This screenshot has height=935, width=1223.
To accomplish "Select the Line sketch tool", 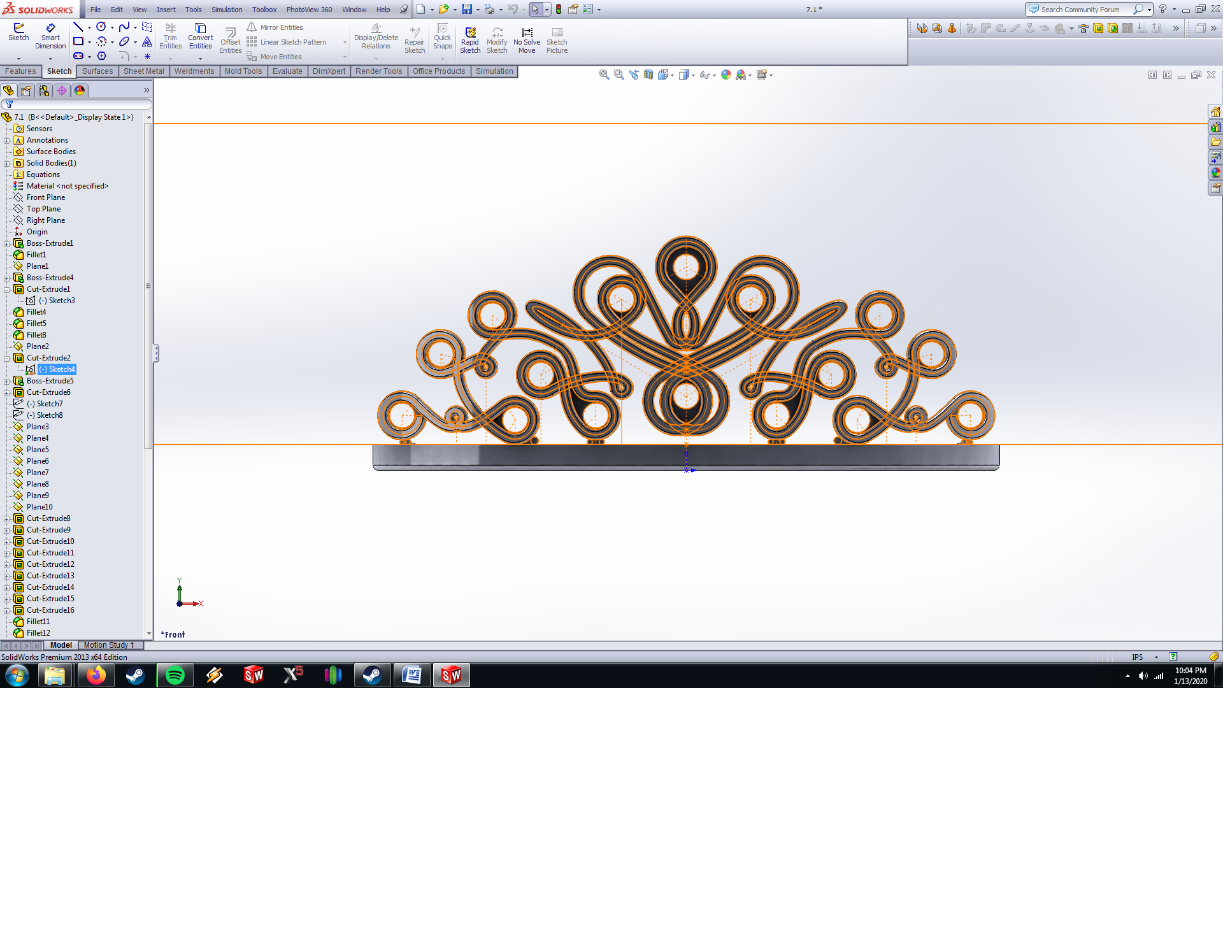I will [x=78, y=27].
